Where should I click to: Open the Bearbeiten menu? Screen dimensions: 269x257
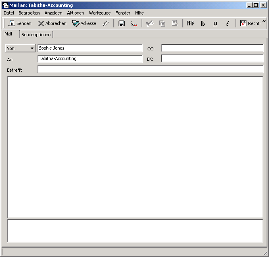(29, 13)
